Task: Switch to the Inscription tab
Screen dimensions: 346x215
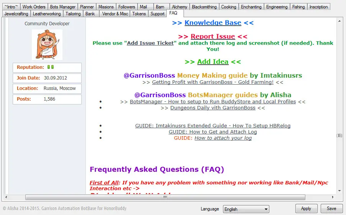Action: 319,7
